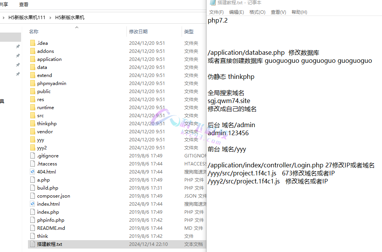Click the JSON 文件 type cell of composer.json
This screenshot has height=252, width=382.
(195, 196)
